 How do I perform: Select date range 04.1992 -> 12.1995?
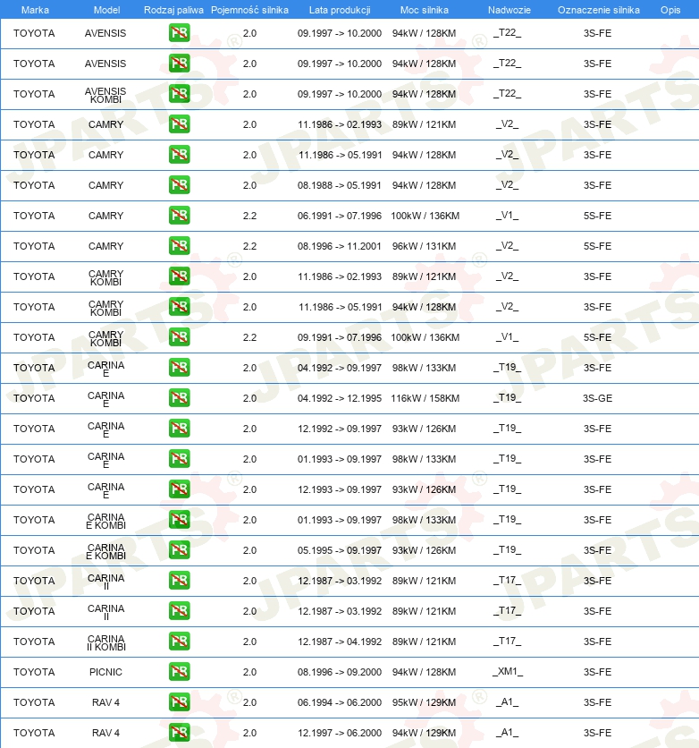pos(340,398)
